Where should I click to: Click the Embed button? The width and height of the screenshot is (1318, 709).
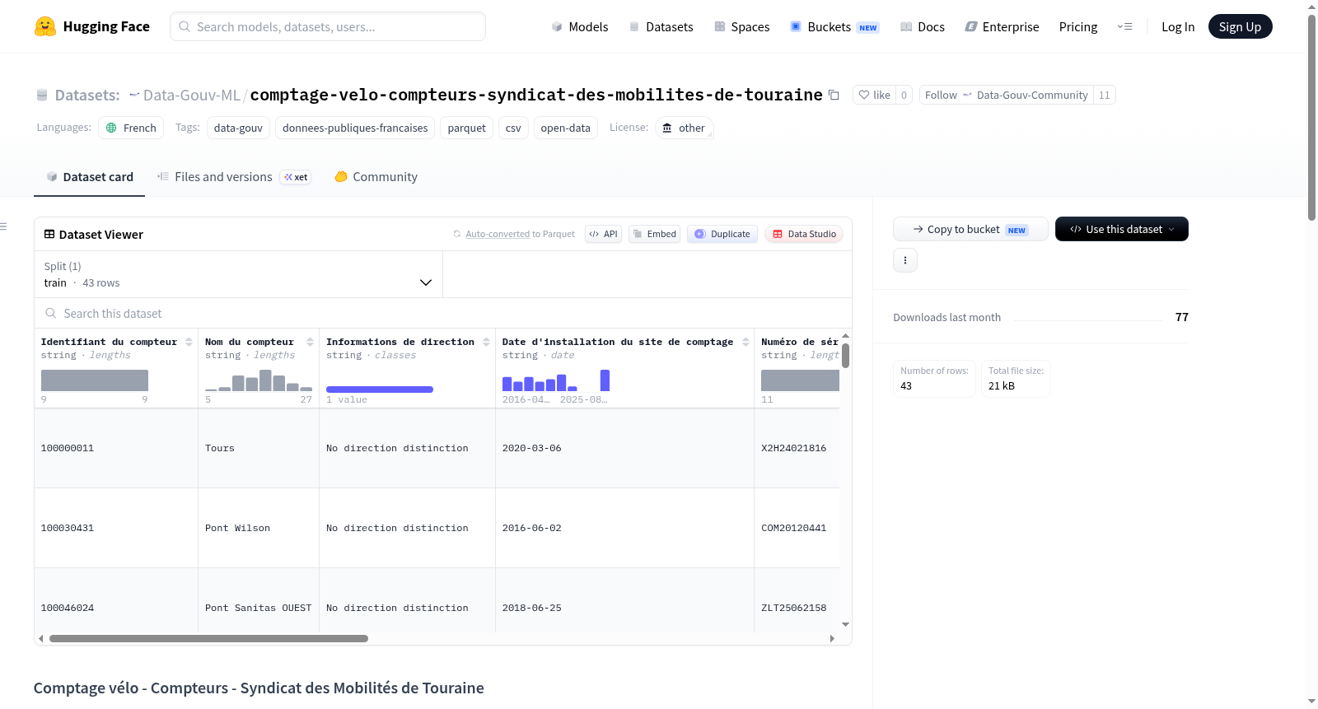click(654, 234)
